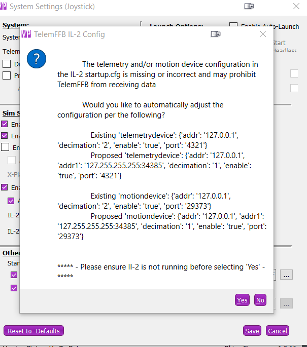Toggle the second checkbox starting with 'Pr' in System section
The image size is (307, 347).
coord(7,75)
